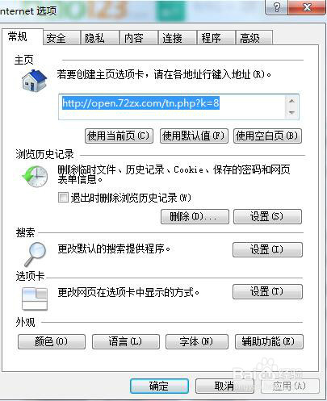Select the 高级 tab

pos(254,38)
